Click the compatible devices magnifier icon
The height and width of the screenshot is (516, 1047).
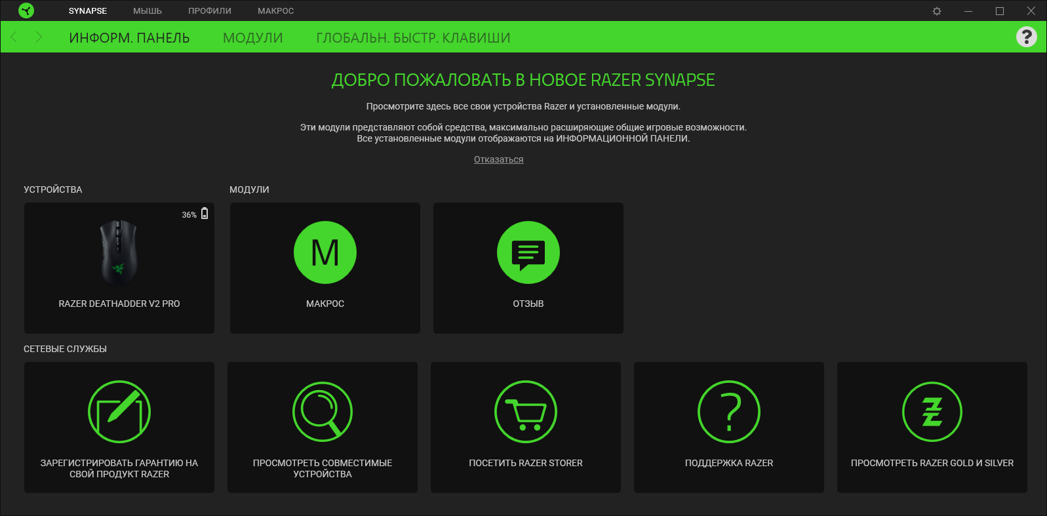coord(323,412)
